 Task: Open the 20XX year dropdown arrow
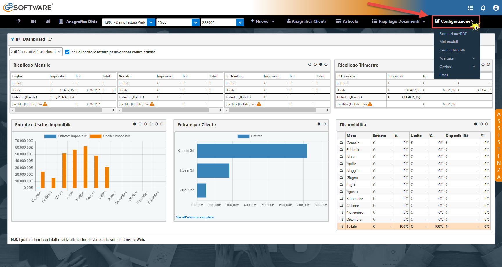(x=196, y=22)
